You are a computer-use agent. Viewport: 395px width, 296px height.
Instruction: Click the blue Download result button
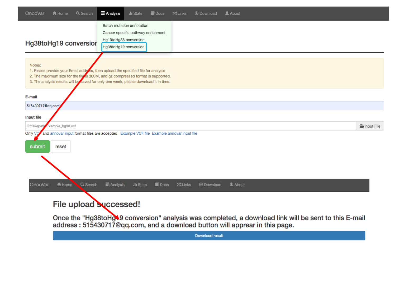[209, 236]
